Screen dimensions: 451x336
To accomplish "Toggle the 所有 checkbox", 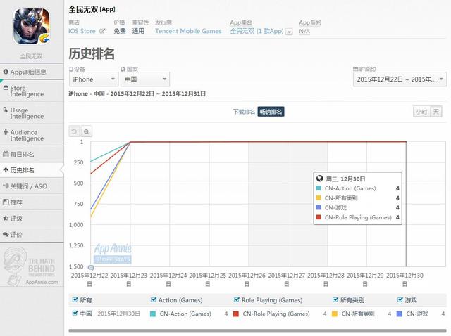I will click(x=75, y=299).
